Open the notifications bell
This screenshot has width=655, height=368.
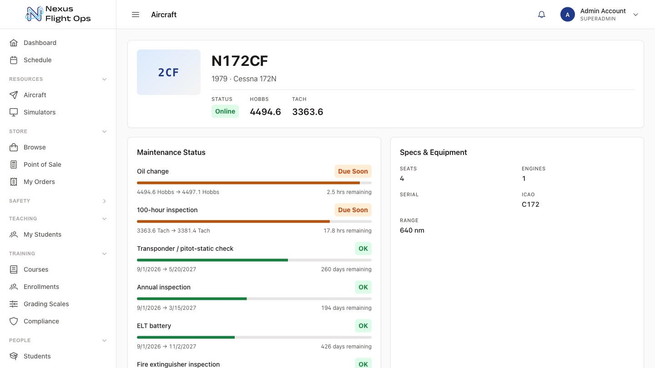(x=541, y=15)
